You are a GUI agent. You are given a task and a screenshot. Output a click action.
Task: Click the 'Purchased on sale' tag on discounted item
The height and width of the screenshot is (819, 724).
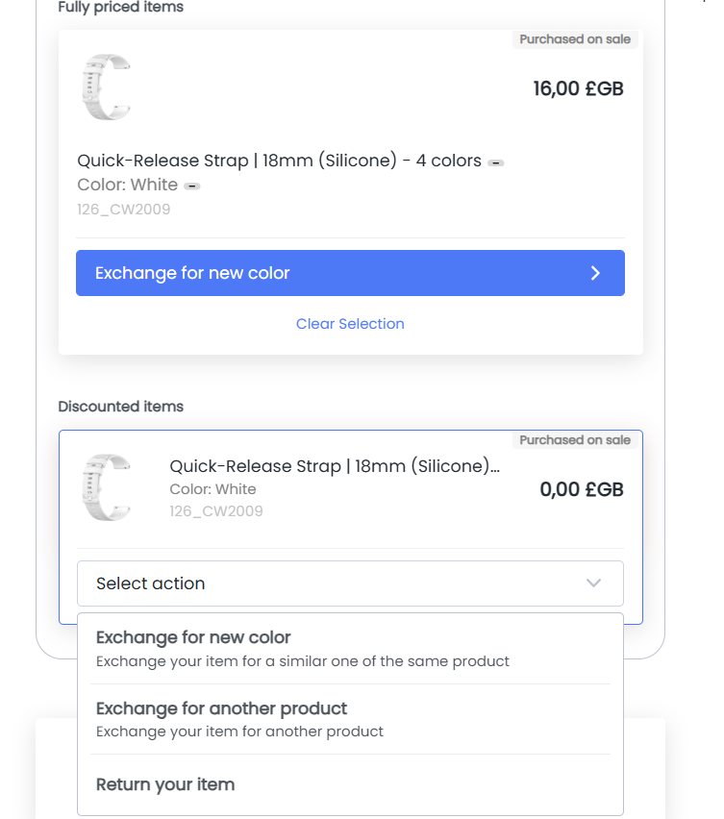tap(575, 440)
